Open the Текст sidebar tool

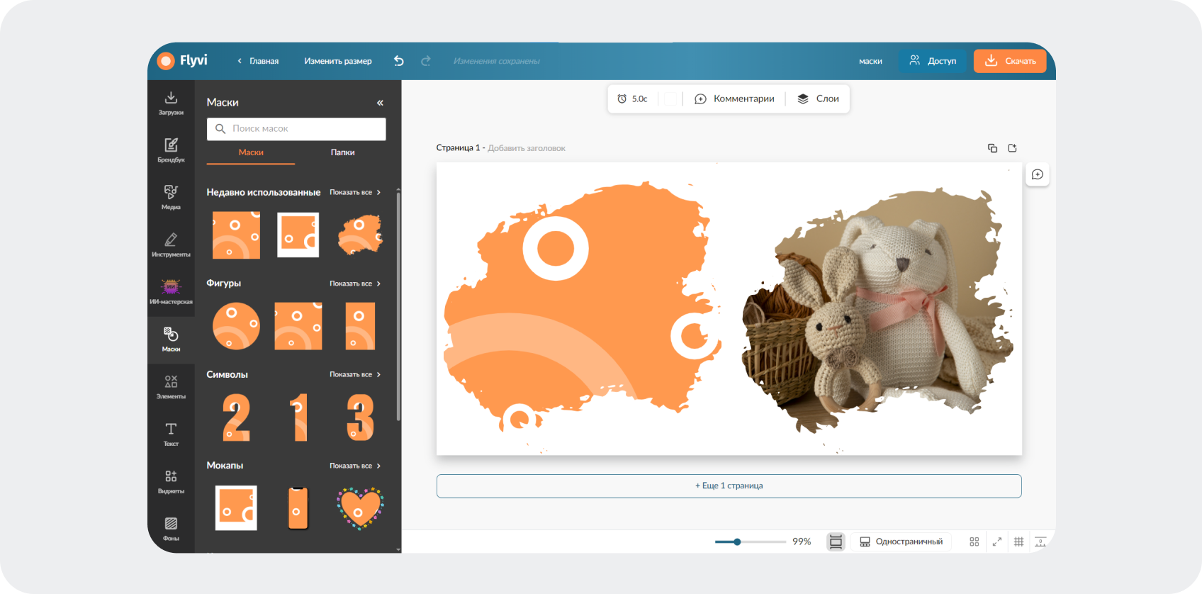(171, 434)
